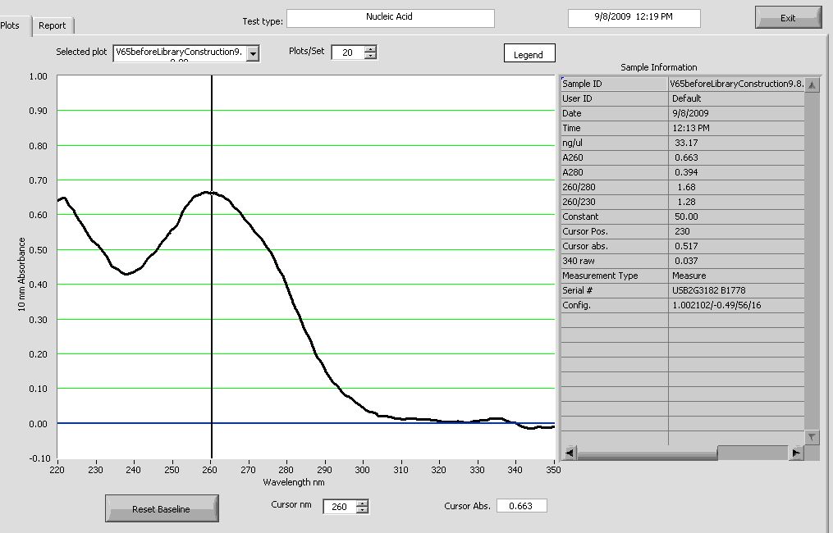
Task: Decrease the Plots/Set value
Action: click(370, 55)
